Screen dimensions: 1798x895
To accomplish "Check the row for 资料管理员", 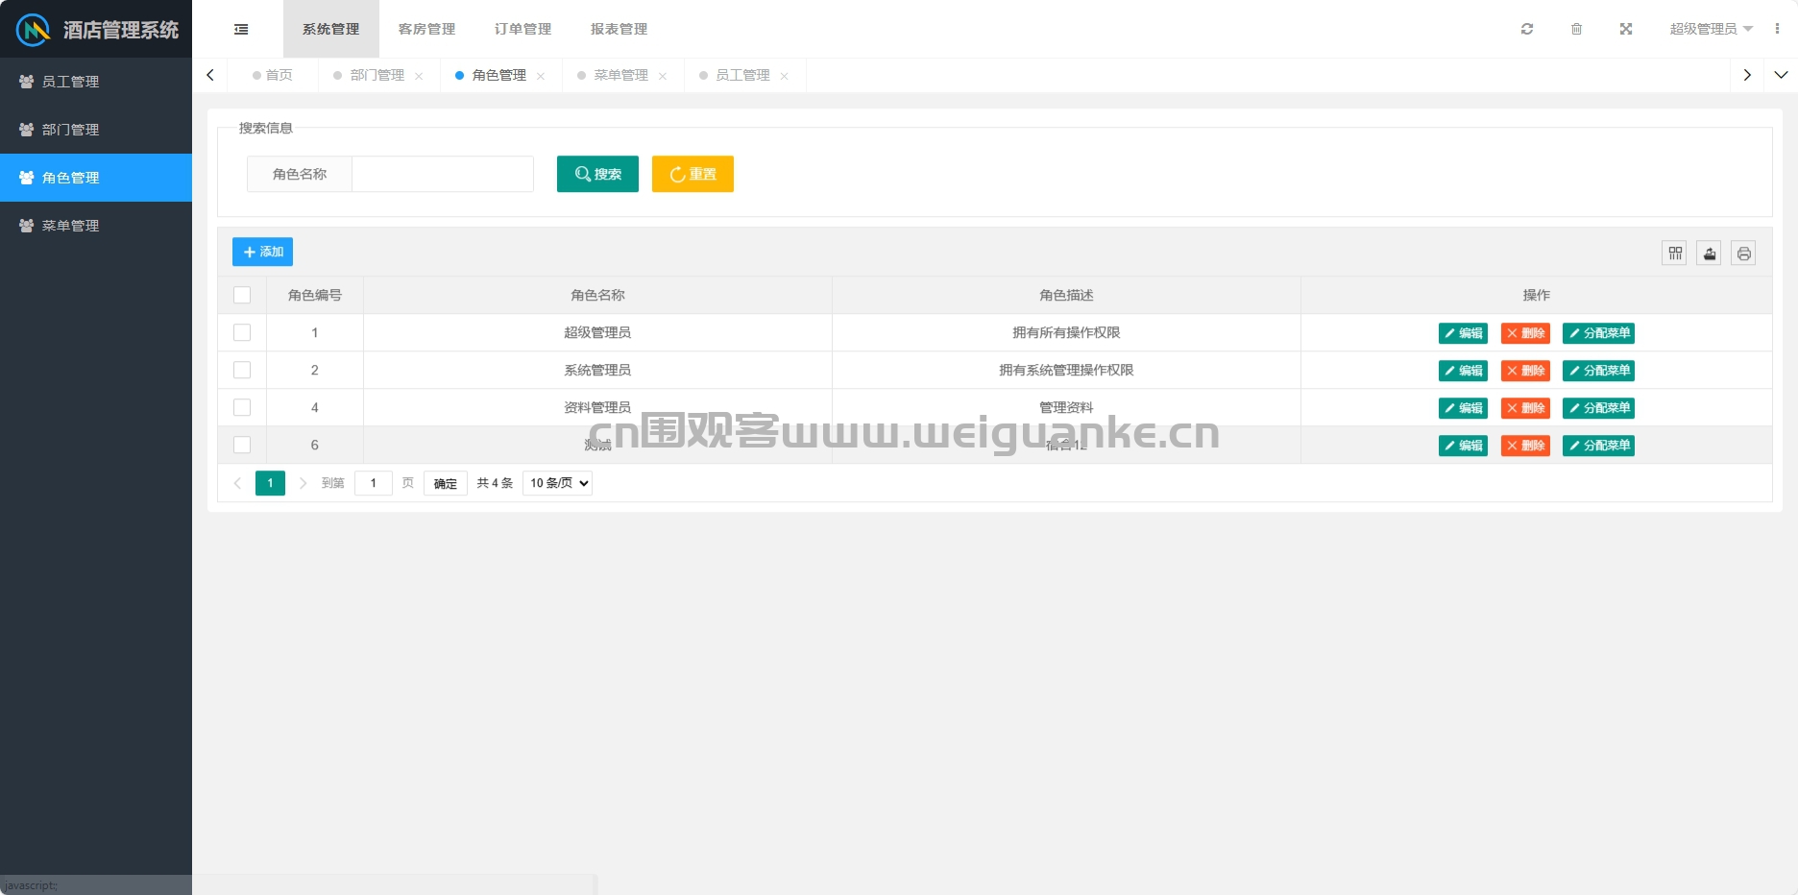I will 242,407.
